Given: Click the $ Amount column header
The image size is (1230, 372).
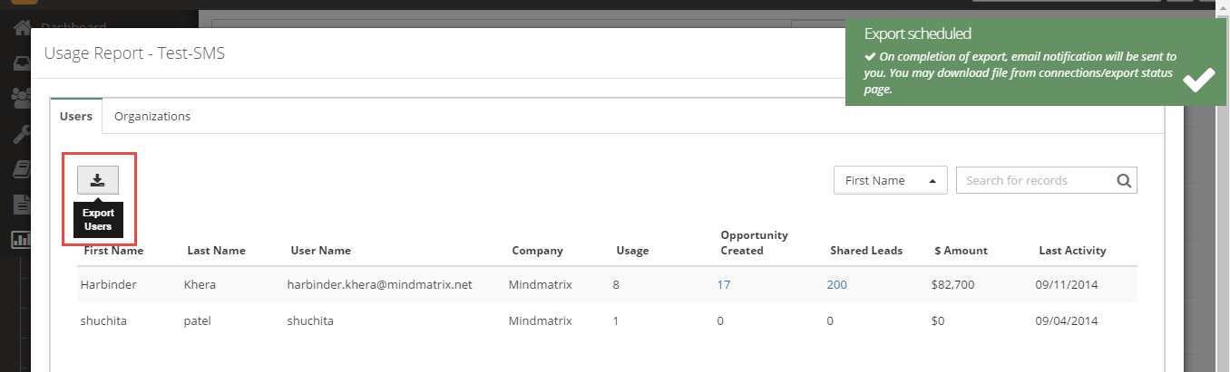Looking at the screenshot, I should coord(959,251).
